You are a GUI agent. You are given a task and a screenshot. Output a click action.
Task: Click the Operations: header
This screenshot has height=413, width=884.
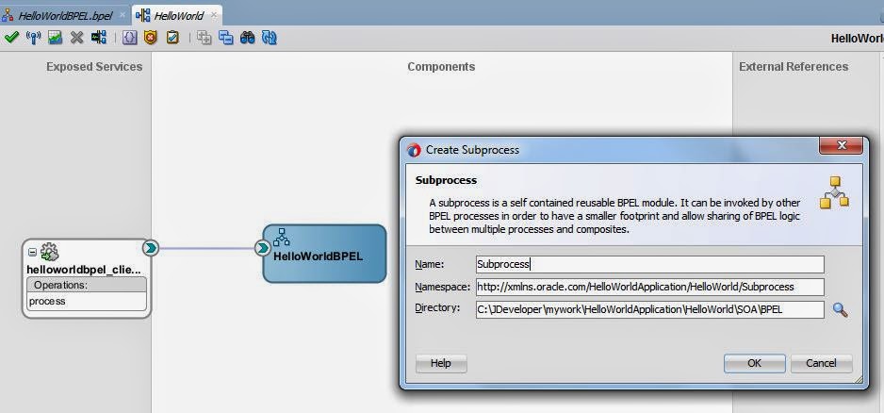(x=87, y=285)
